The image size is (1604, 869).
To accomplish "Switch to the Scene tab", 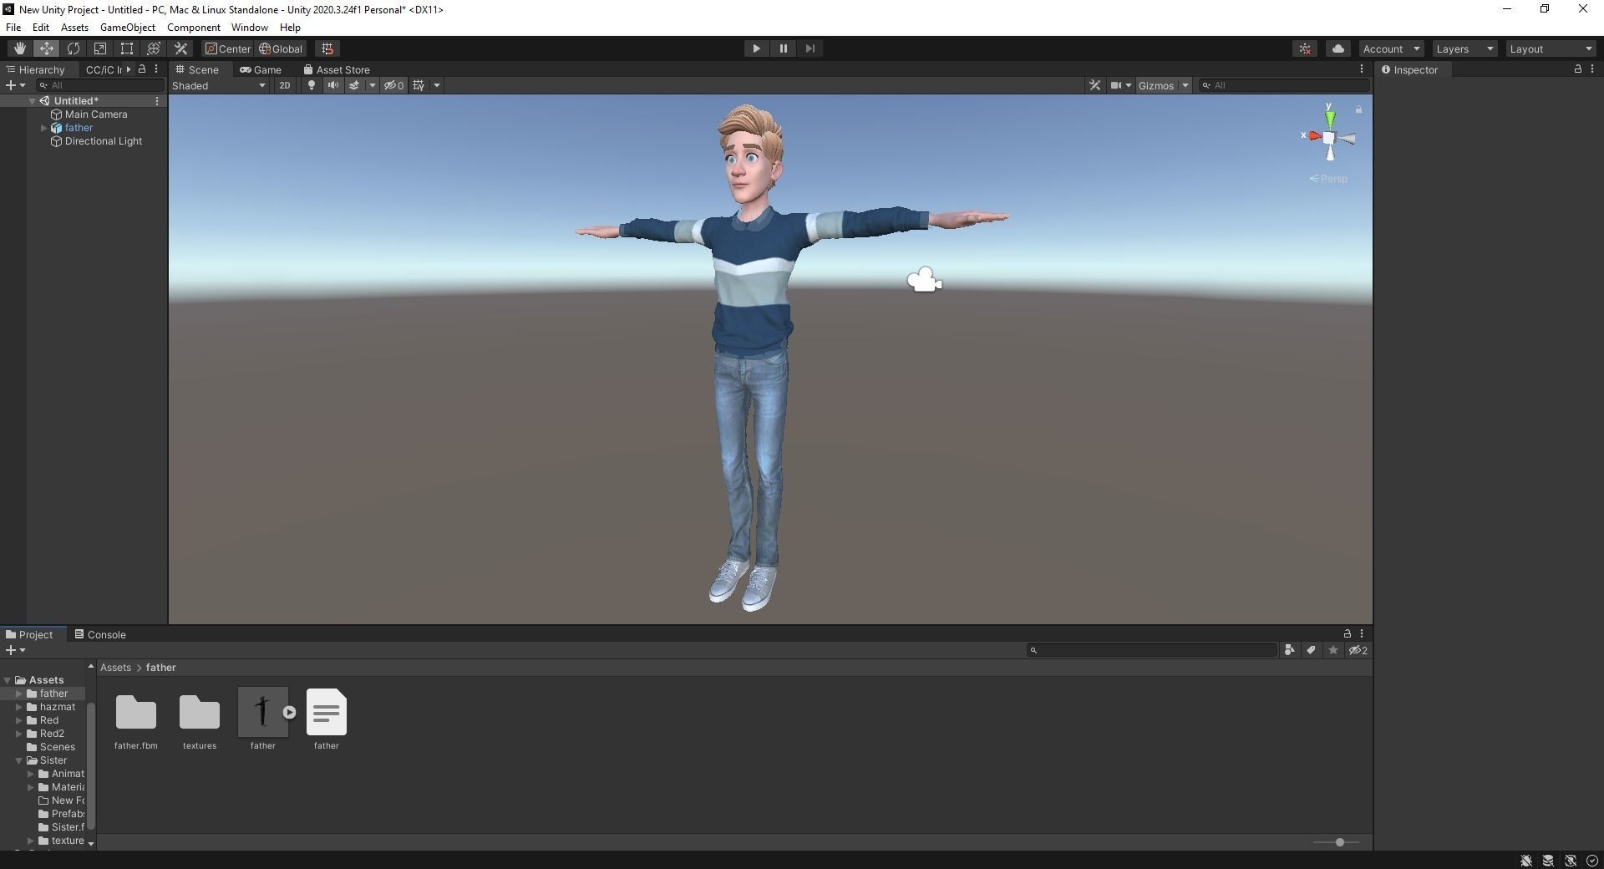I will point(197,69).
